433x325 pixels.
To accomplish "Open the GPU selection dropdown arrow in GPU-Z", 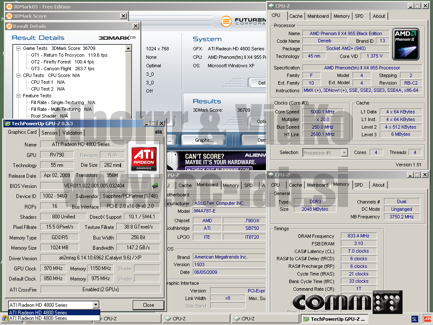I will click(x=96, y=305).
